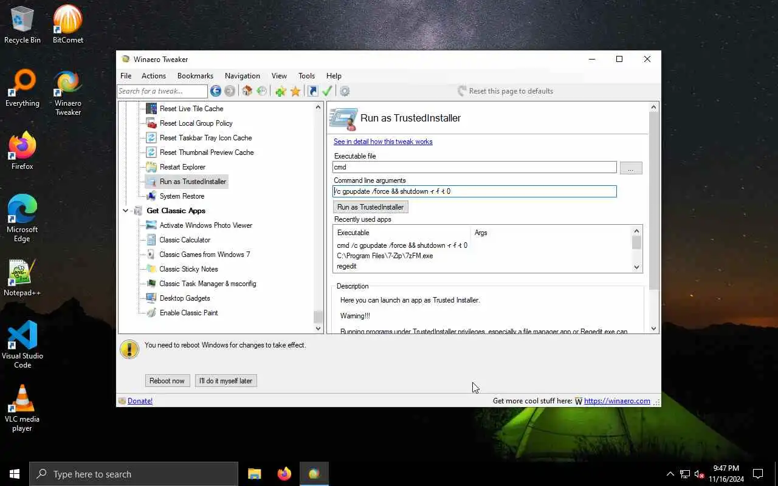Click the Reset Thumbnail Preview Cache icon
This screenshot has height=486, width=778.
point(151,152)
